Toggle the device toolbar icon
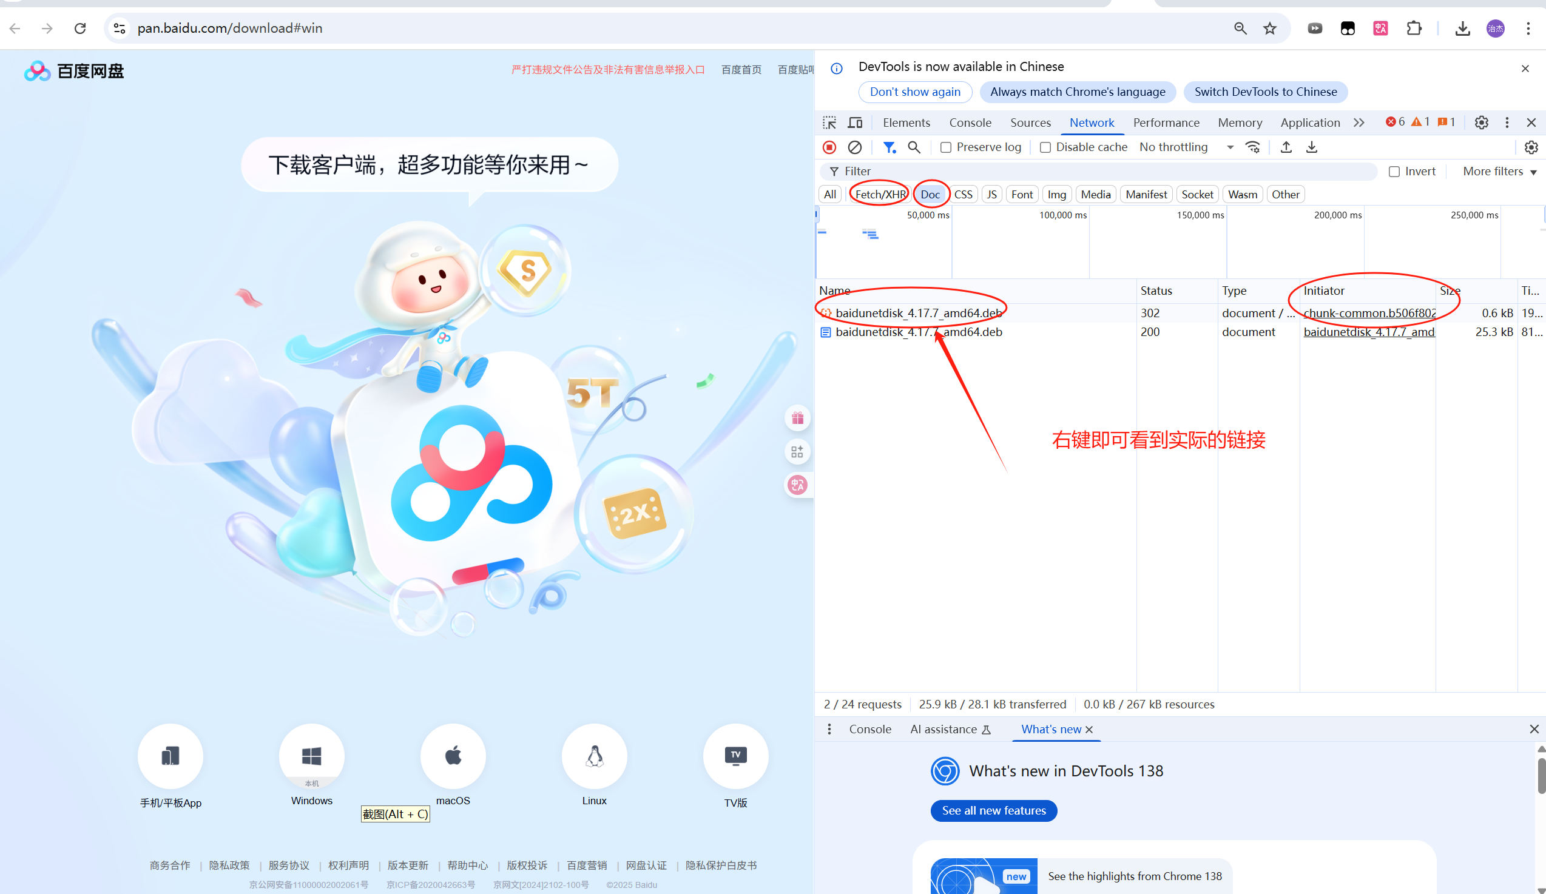The height and width of the screenshot is (894, 1546). point(854,123)
